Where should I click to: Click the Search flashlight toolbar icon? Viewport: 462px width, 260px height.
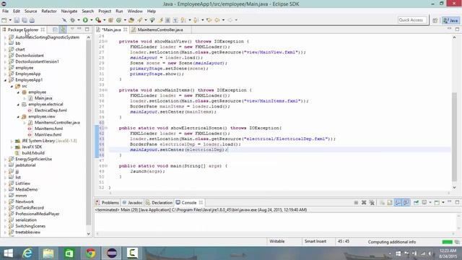[x=139, y=20]
